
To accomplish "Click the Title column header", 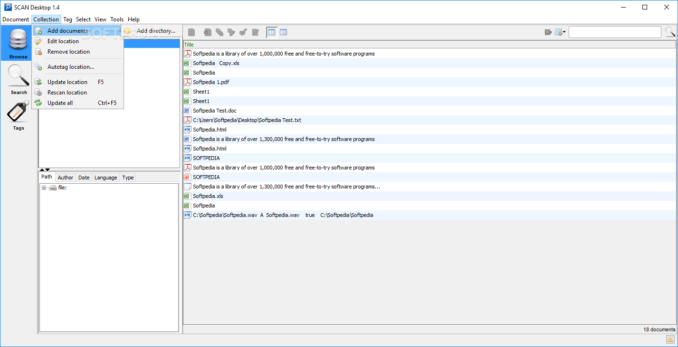I will (x=429, y=45).
